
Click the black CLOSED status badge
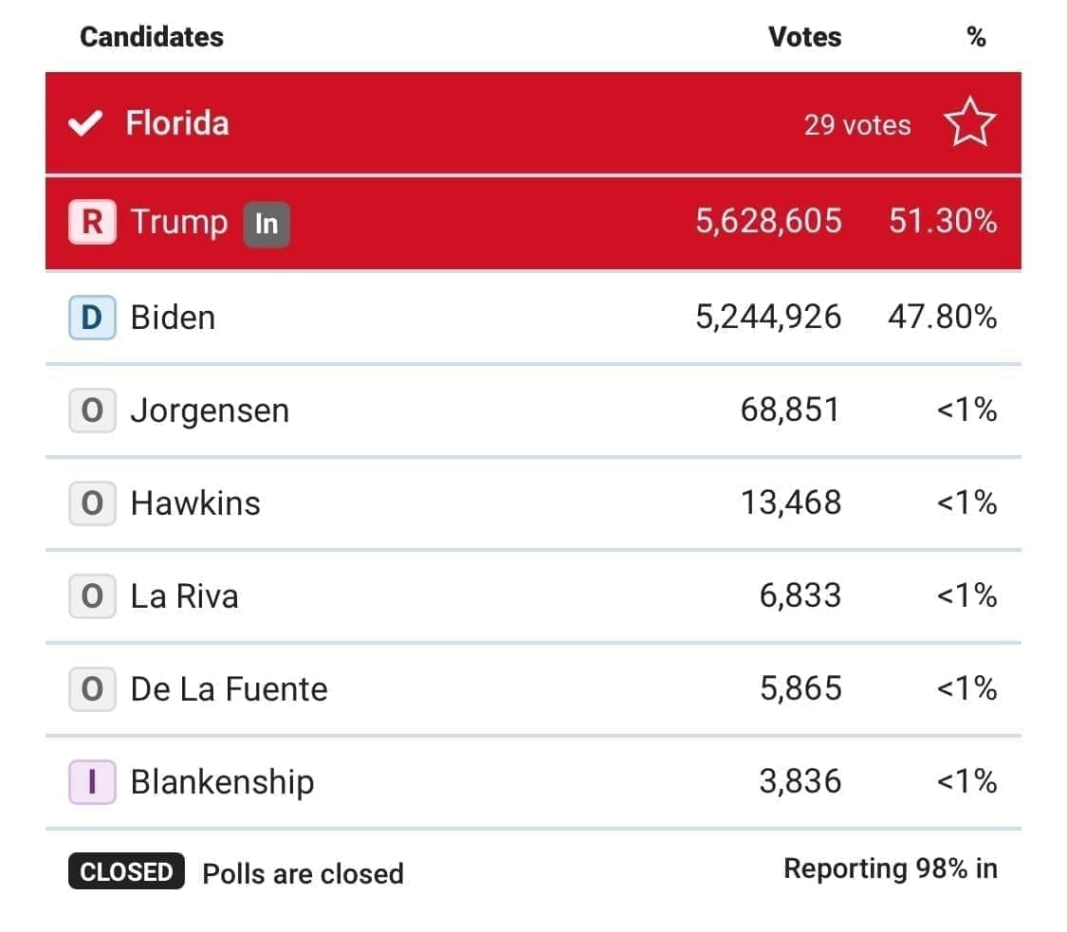tap(126, 871)
